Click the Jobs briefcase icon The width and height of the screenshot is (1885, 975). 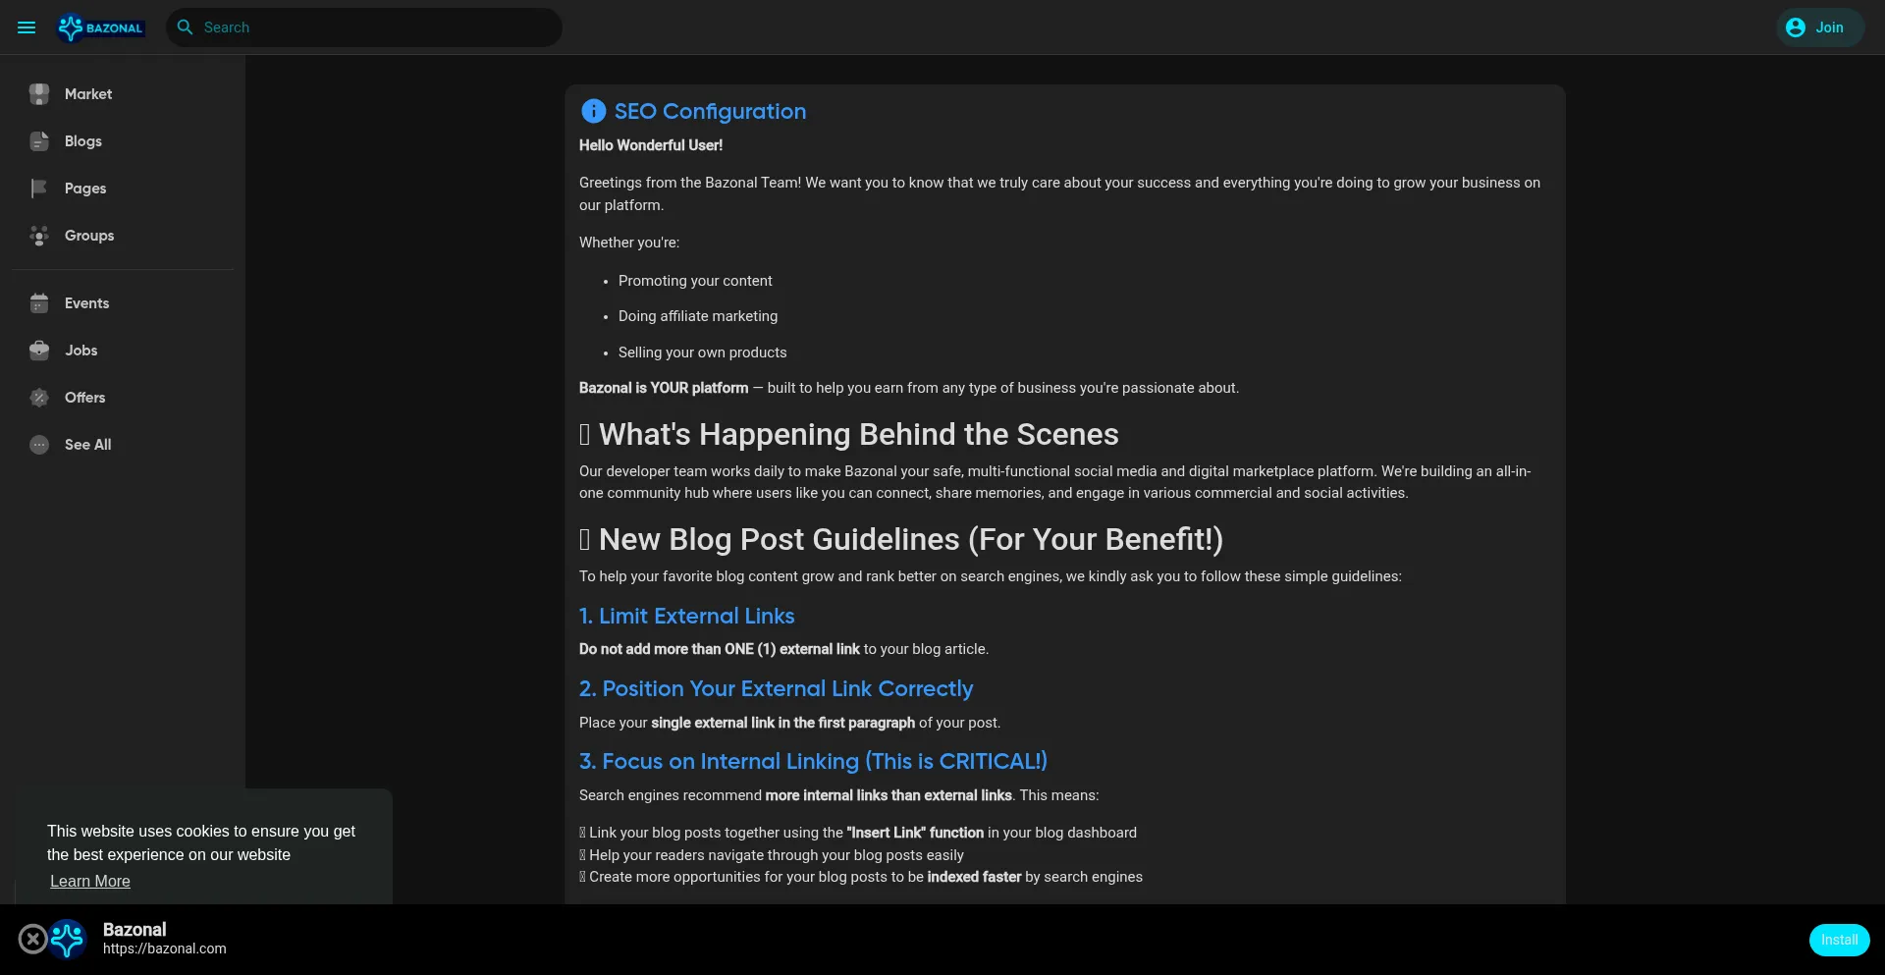(x=39, y=351)
